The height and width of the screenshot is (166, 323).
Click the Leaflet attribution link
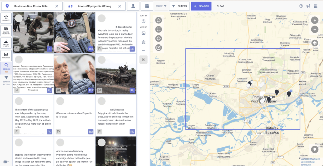pyautogui.click(x=303, y=159)
